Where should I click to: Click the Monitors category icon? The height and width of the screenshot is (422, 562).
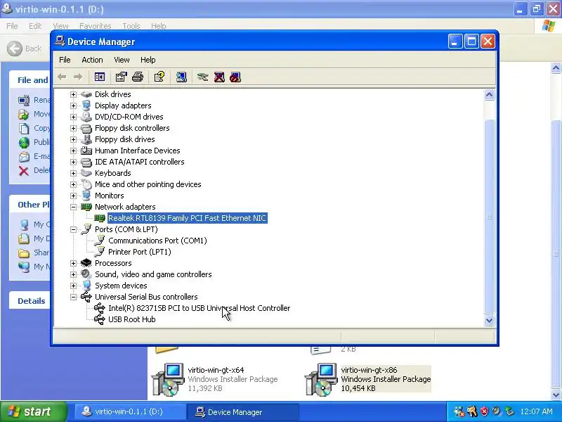coord(86,196)
